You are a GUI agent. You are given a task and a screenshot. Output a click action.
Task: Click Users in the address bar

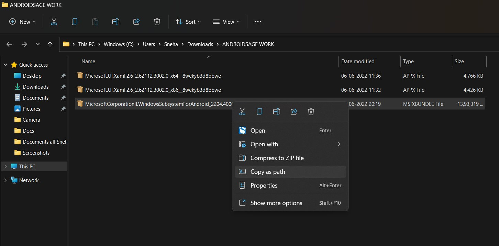(149, 44)
